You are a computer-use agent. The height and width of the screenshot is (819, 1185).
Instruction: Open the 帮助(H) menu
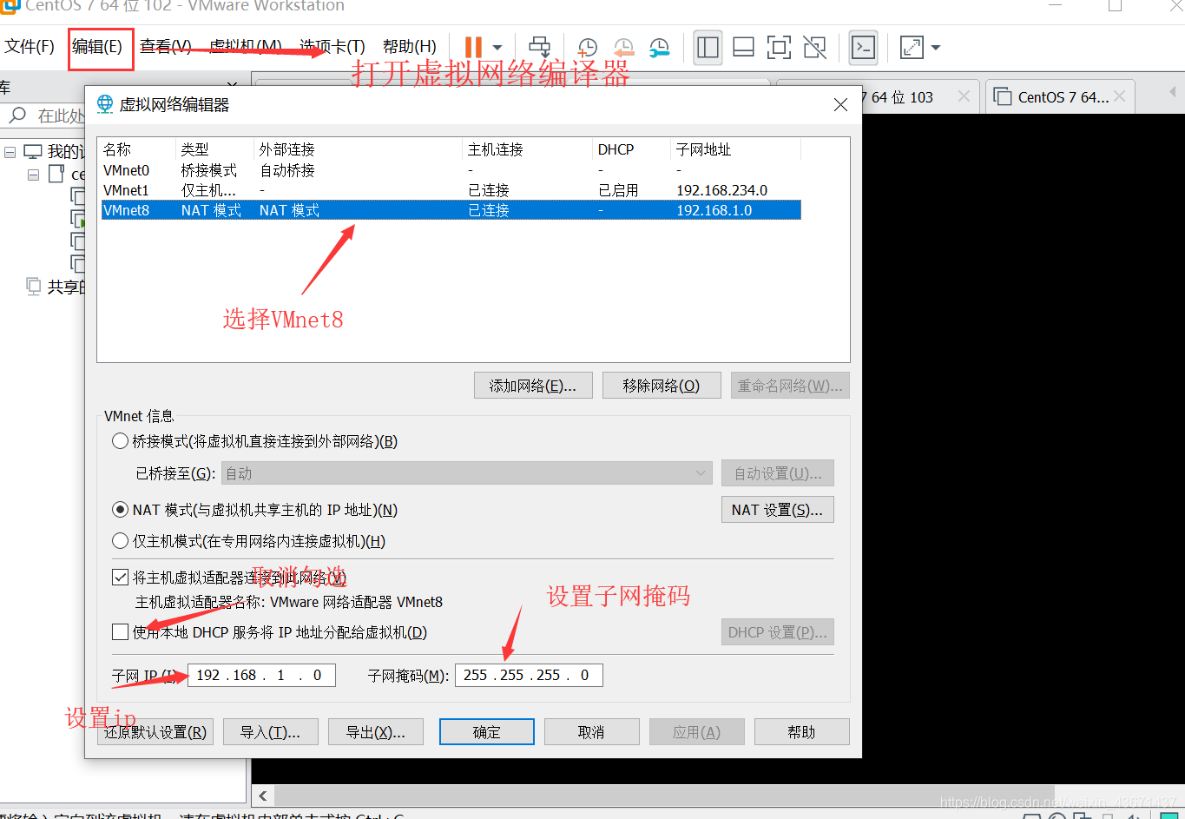pyautogui.click(x=410, y=46)
